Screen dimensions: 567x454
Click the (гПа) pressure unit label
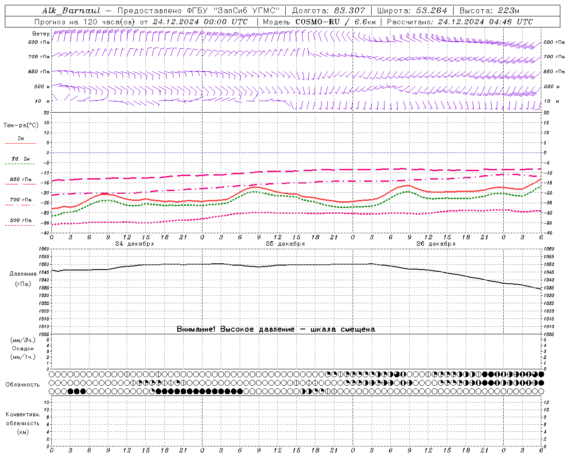click(23, 284)
